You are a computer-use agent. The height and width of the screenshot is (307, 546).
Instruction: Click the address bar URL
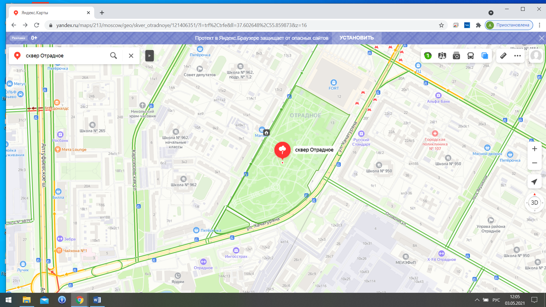tap(181, 25)
